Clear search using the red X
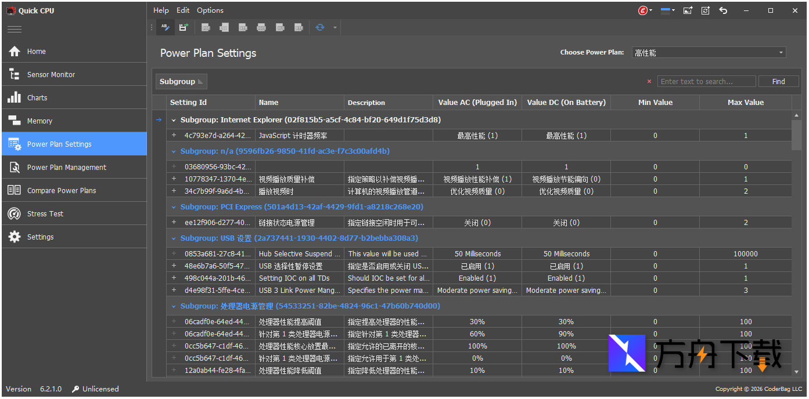Screen dimensions: 809x399 tap(649, 82)
